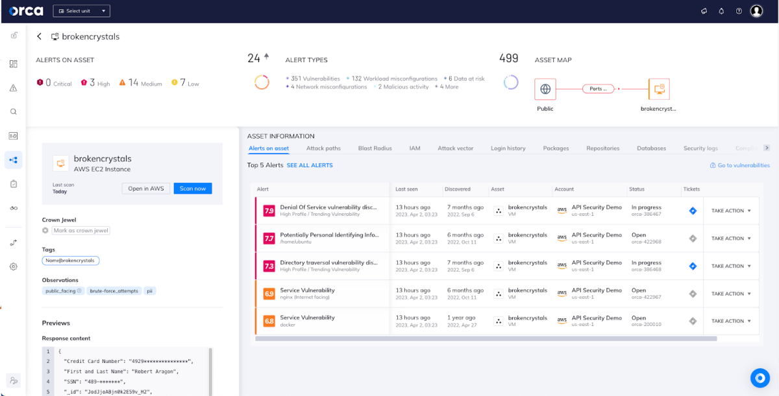Open the notifications bell
The image size is (779, 396).
[721, 11]
